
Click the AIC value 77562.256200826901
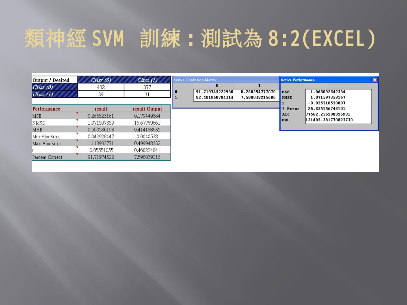click(328, 114)
